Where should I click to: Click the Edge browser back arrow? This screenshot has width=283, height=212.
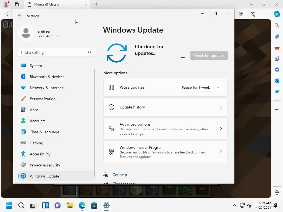[x=7, y=14]
